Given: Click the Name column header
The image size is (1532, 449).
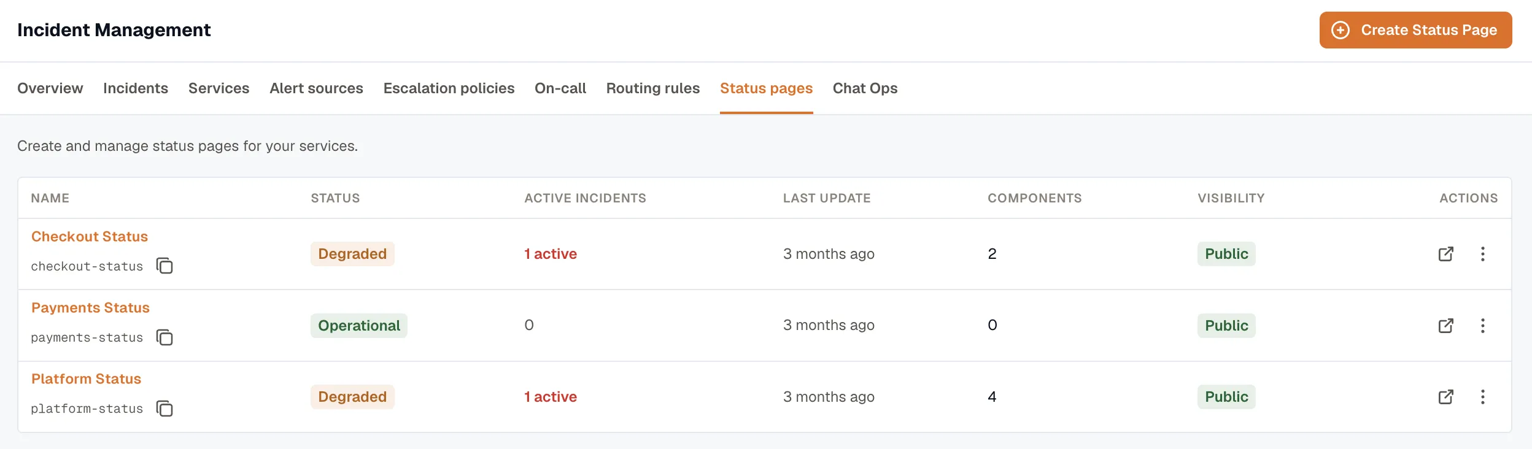Looking at the screenshot, I should tap(50, 198).
